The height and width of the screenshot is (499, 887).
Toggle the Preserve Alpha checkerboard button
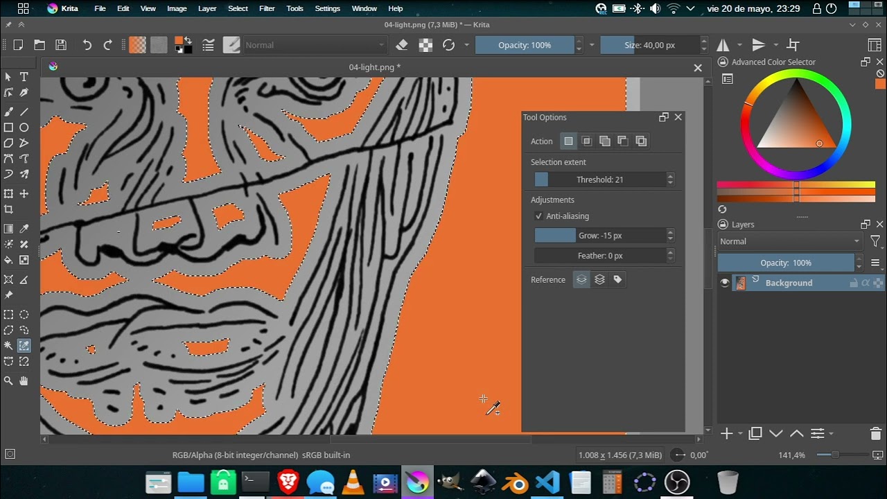(x=425, y=45)
